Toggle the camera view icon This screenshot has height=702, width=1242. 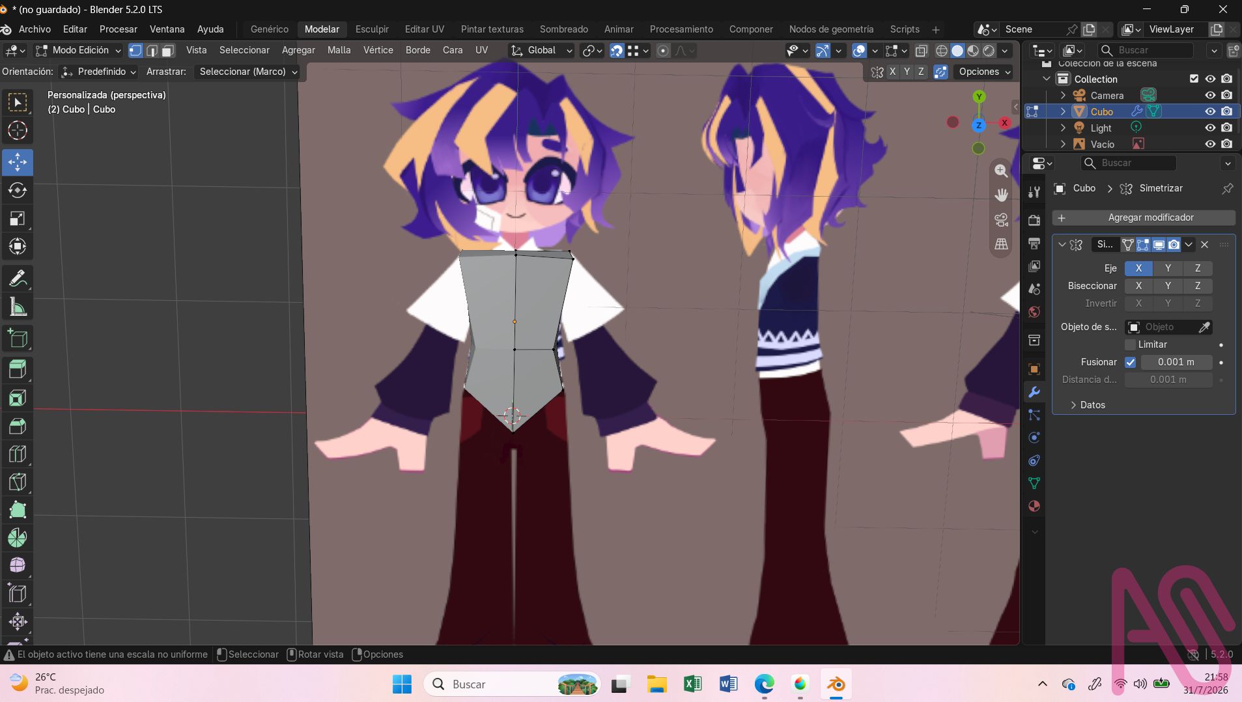tap(1001, 219)
